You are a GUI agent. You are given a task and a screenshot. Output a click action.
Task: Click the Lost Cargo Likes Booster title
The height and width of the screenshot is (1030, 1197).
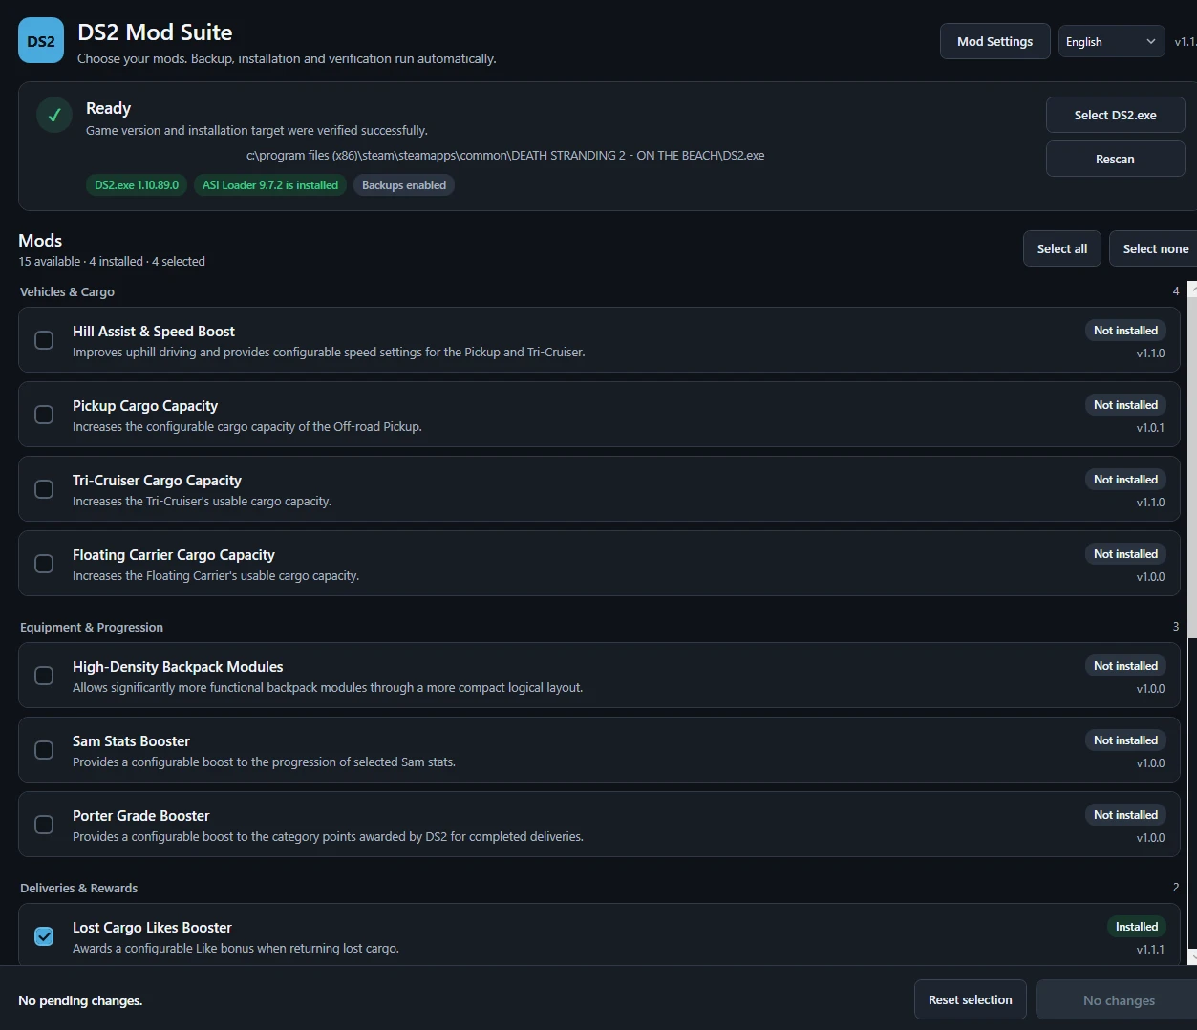pos(152,928)
